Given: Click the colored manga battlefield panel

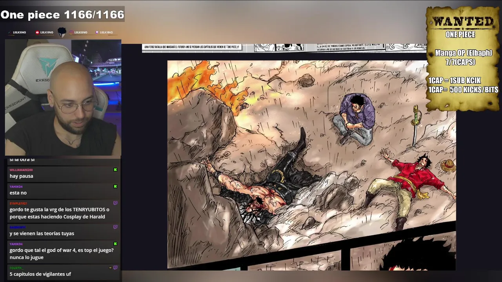Looking at the screenshot, I should coord(311,165).
